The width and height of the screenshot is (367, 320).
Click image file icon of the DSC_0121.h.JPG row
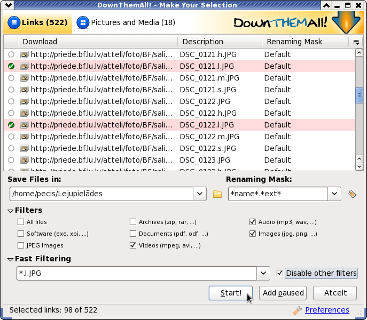coord(25,54)
